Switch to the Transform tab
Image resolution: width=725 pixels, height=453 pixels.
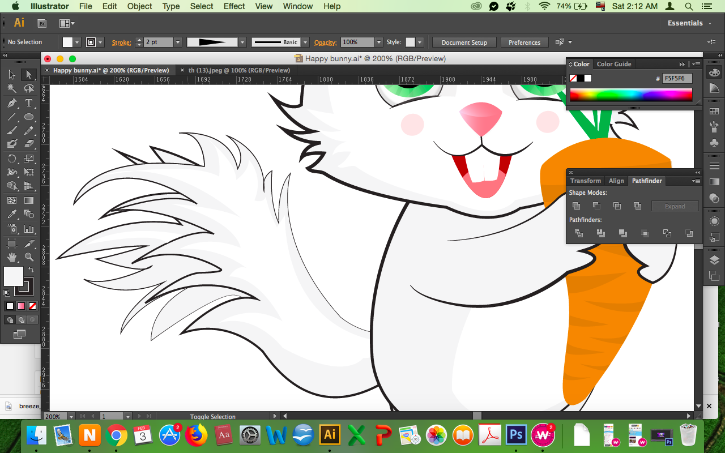[x=585, y=181]
